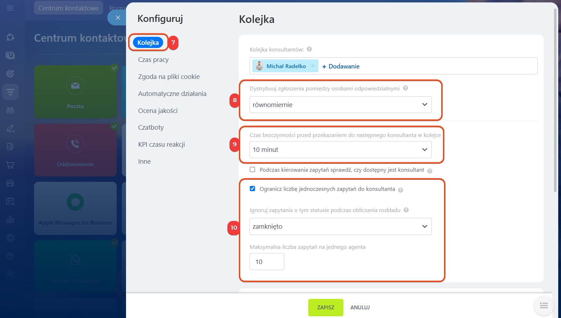This screenshot has height=318, width=561.
Task: Click help icon beside Ogranicz liczbę label
Action: (x=401, y=190)
